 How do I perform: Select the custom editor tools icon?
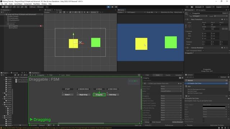point(26,7)
